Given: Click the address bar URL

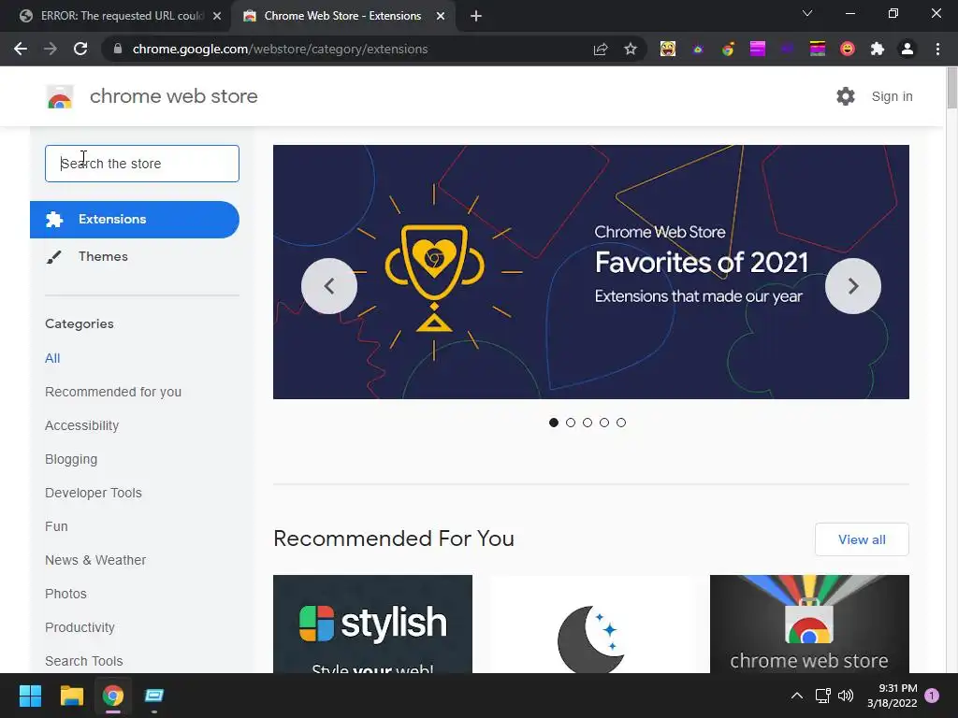Looking at the screenshot, I should click(280, 49).
